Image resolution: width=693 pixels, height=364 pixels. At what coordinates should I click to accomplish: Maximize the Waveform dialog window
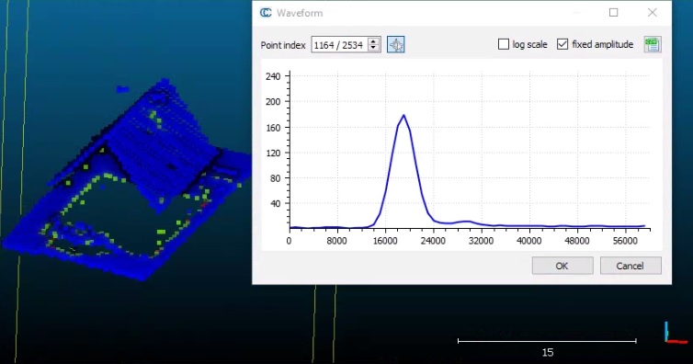tap(613, 12)
